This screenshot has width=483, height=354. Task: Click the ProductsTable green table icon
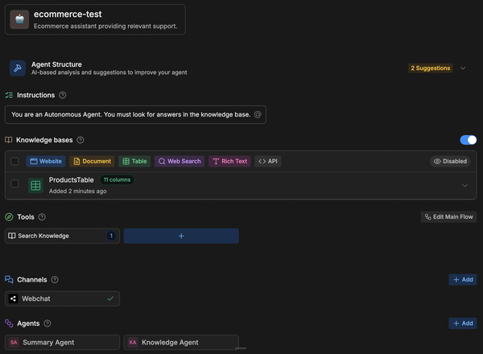pyautogui.click(x=35, y=185)
